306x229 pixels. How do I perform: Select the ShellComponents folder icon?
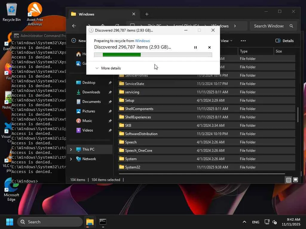[122, 109]
